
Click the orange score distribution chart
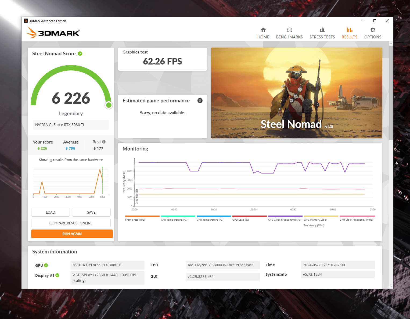tap(71, 181)
